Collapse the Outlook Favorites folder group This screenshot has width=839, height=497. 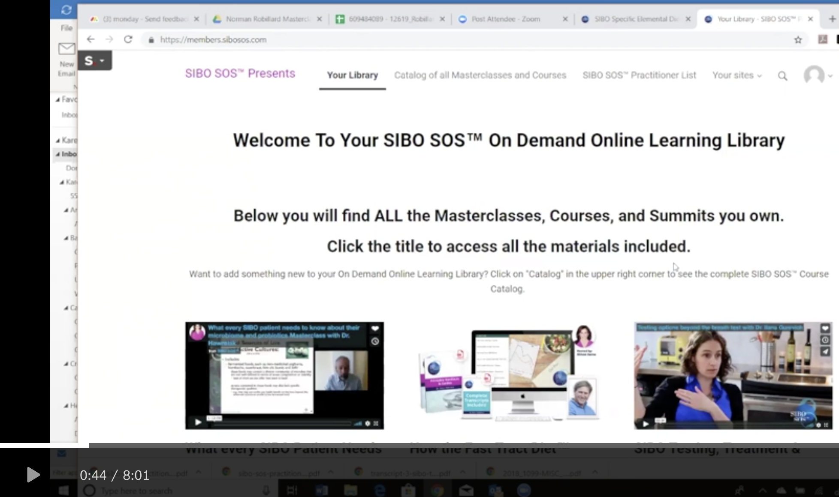[58, 99]
